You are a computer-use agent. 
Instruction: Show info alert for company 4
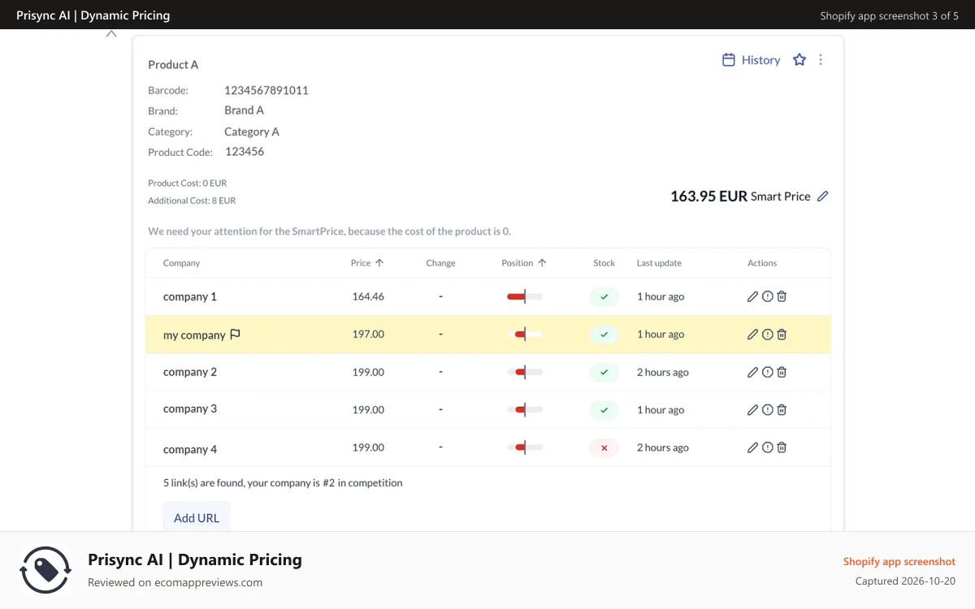point(767,447)
